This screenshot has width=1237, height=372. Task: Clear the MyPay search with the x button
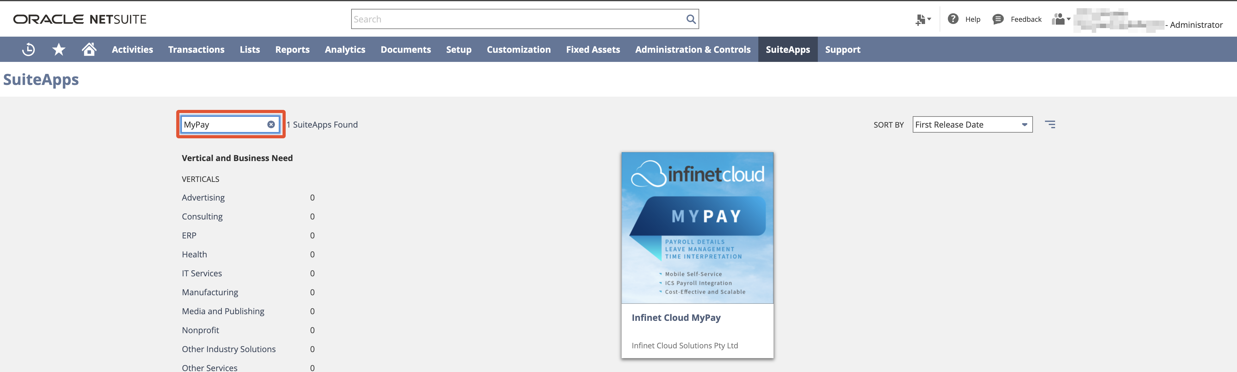pyautogui.click(x=271, y=124)
